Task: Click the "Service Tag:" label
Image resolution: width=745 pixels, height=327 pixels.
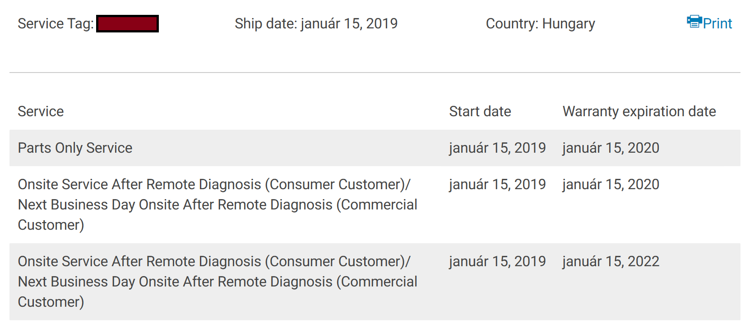Action: point(56,23)
